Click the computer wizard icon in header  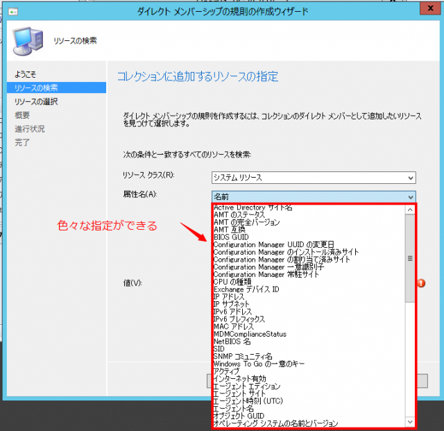(27, 41)
